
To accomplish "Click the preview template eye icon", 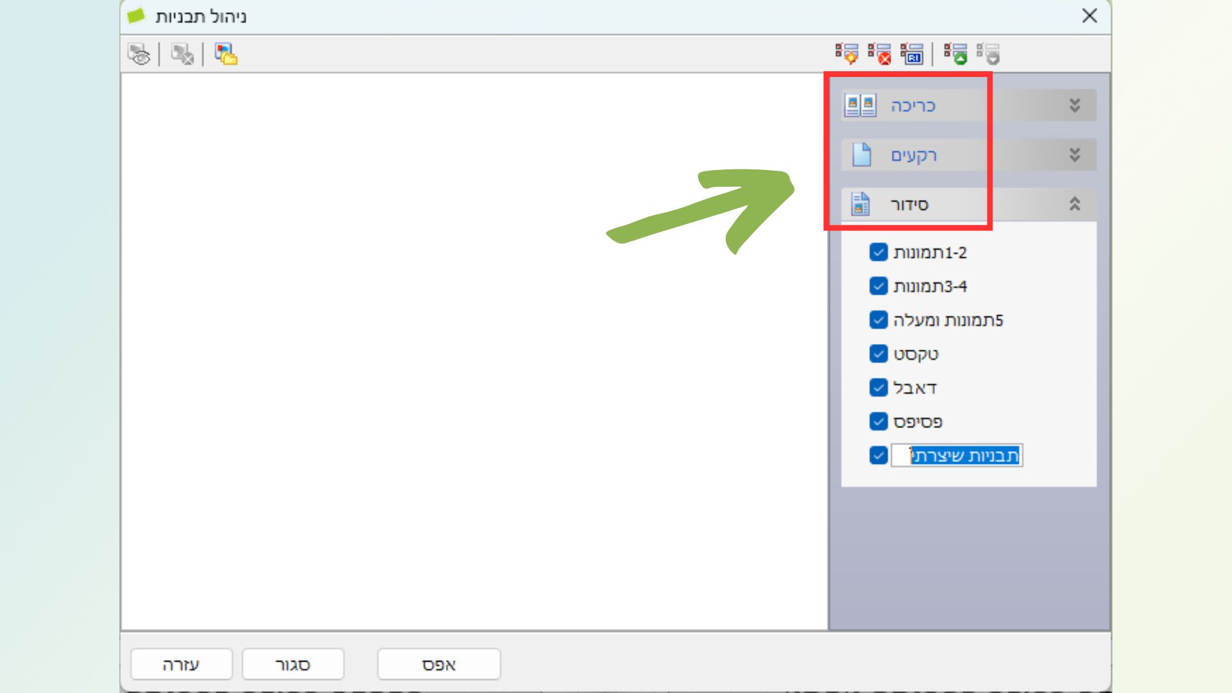I will [139, 55].
